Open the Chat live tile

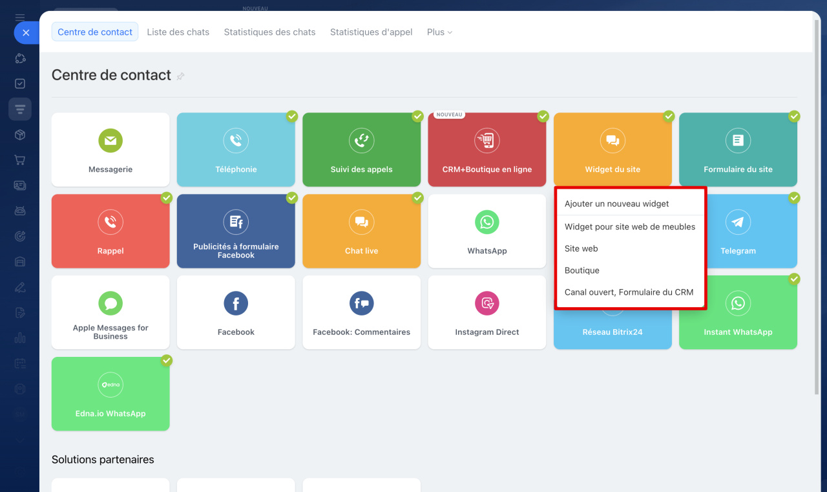361,231
